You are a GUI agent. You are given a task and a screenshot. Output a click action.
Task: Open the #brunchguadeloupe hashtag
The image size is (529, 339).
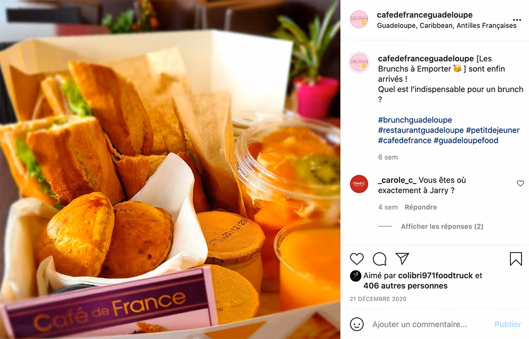click(415, 120)
